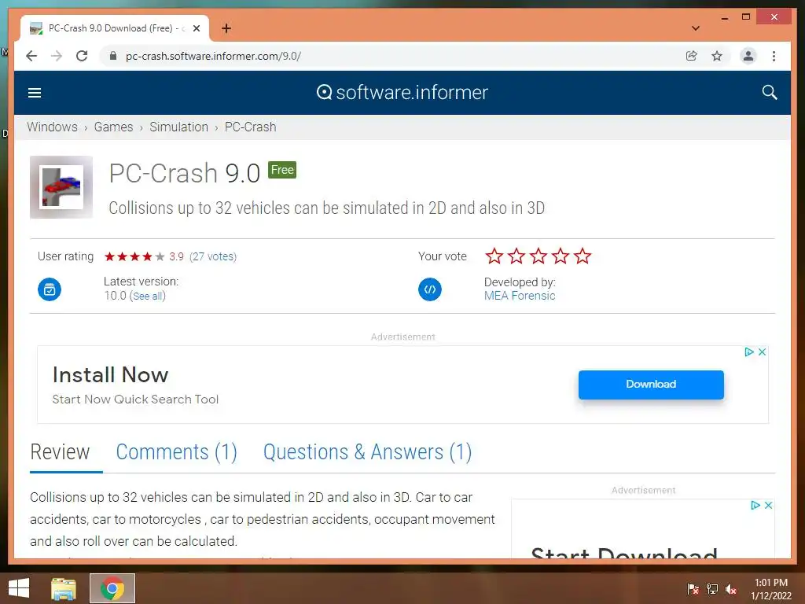The height and width of the screenshot is (604, 805).
Task: View site security lock info
Action: (x=113, y=56)
